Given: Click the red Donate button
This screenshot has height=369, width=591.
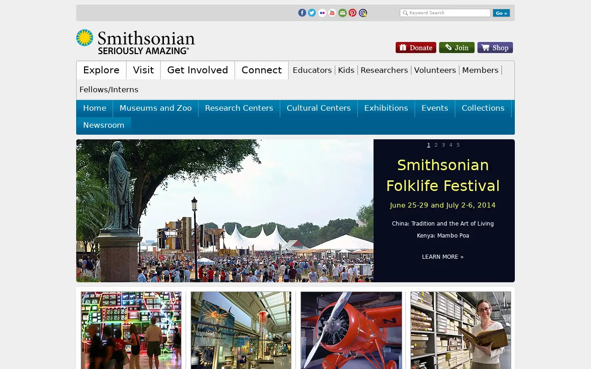Looking at the screenshot, I should pyautogui.click(x=416, y=48).
